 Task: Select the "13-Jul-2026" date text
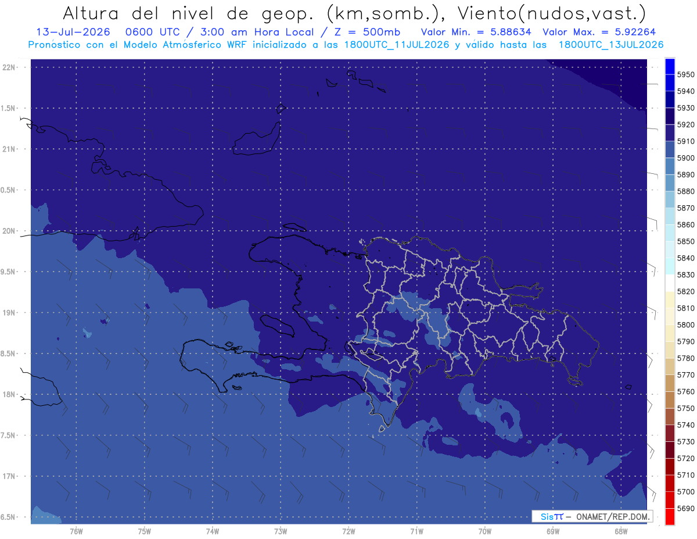[73, 32]
